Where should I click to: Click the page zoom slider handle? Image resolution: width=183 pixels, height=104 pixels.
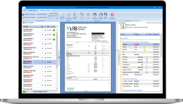(x=53, y=18)
